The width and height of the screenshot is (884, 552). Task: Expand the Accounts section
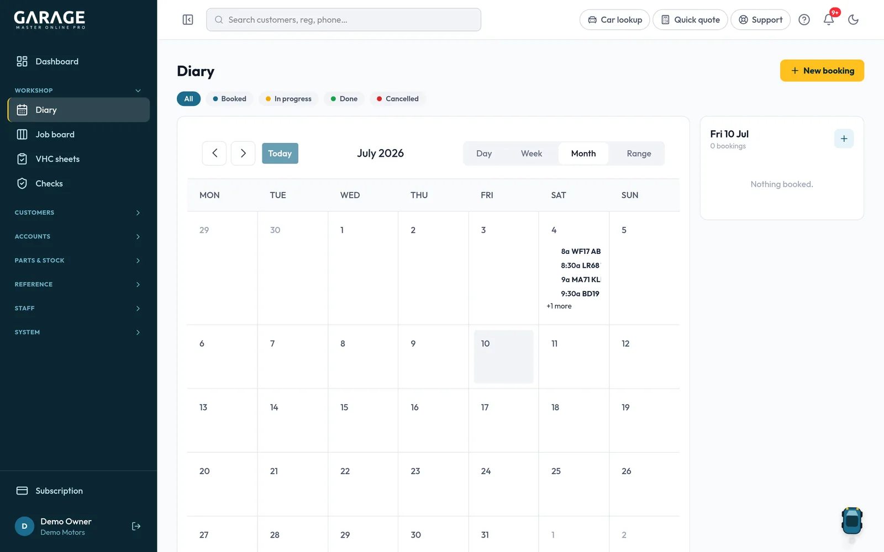[78, 236]
